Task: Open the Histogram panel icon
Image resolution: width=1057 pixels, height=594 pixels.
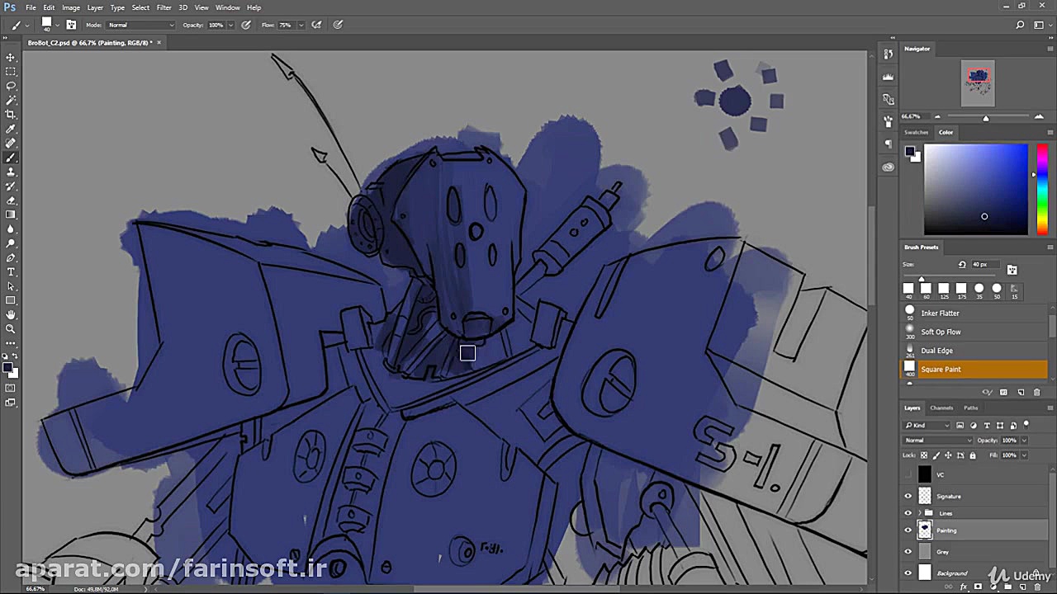Action: 888,77
